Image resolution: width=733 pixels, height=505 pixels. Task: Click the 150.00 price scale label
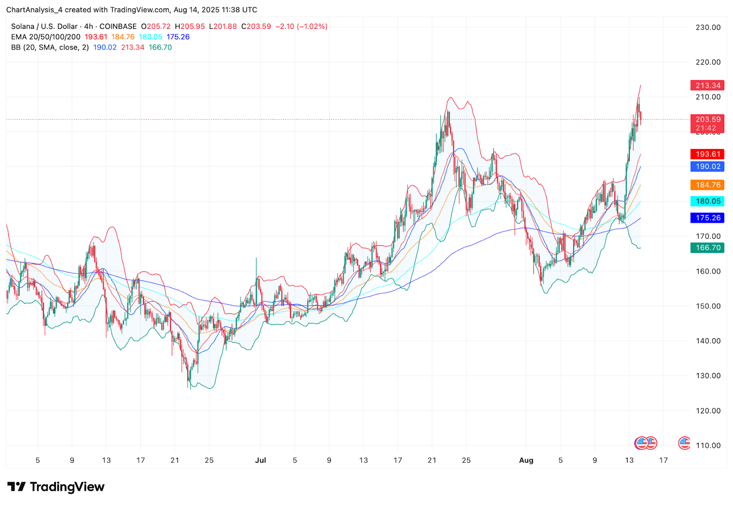(x=708, y=306)
